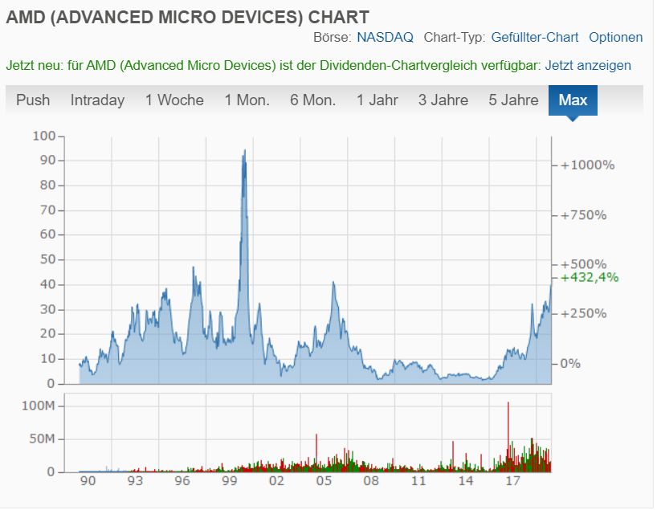657x510 pixels.
Task: Click the 96 year axis label
Action: (182, 480)
